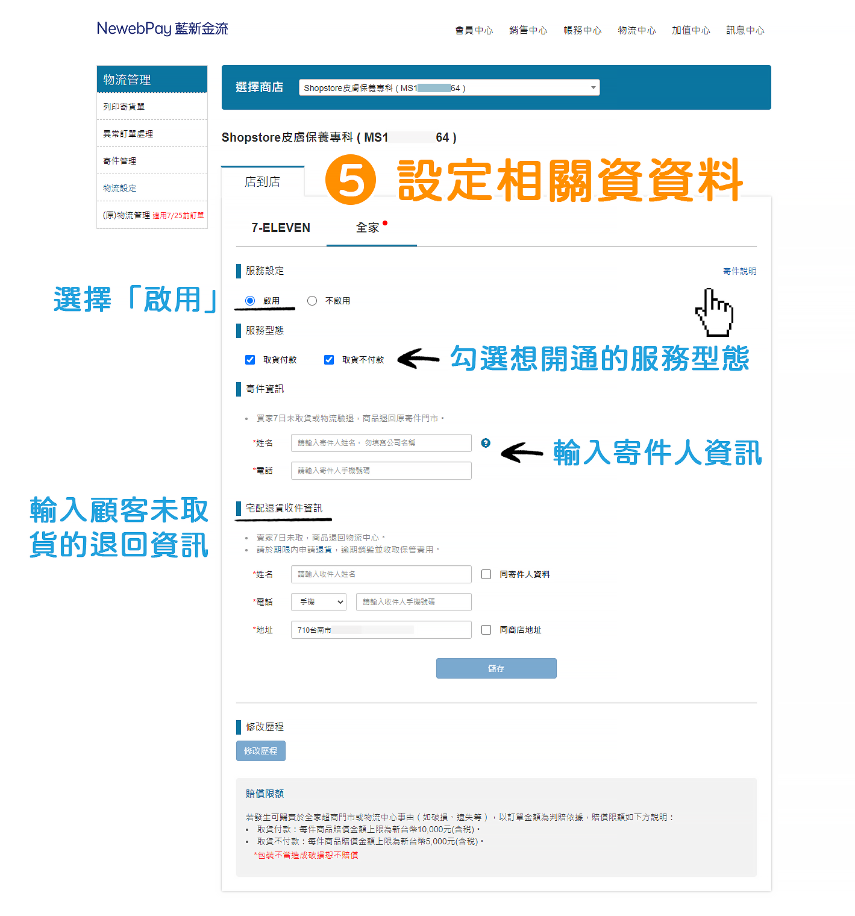Open the 寄件說明 link
Screen dimensions: 855x916
[x=739, y=271]
